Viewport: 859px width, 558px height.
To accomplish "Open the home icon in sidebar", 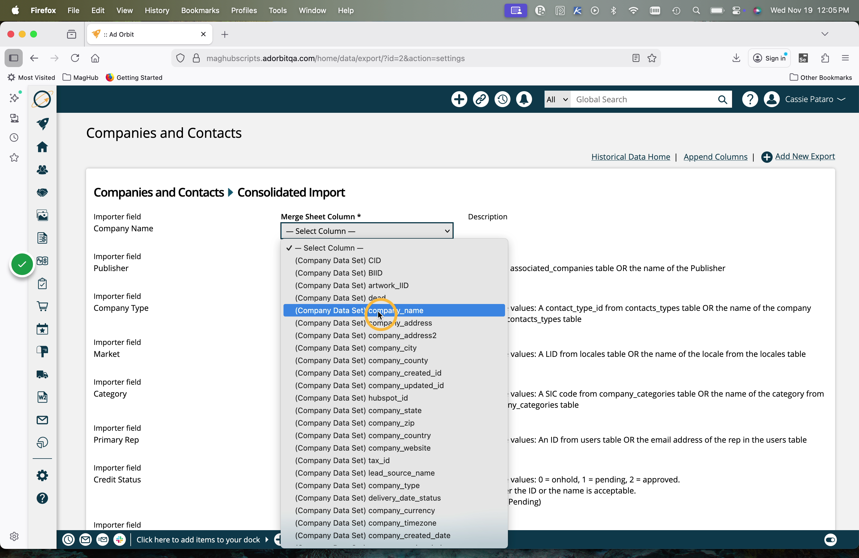I will [42, 147].
